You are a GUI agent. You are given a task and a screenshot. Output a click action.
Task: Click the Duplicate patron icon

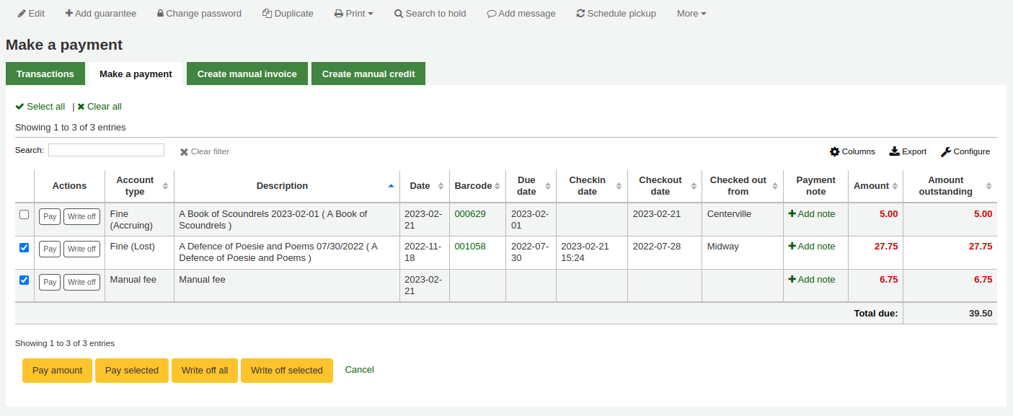[x=267, y=13]
